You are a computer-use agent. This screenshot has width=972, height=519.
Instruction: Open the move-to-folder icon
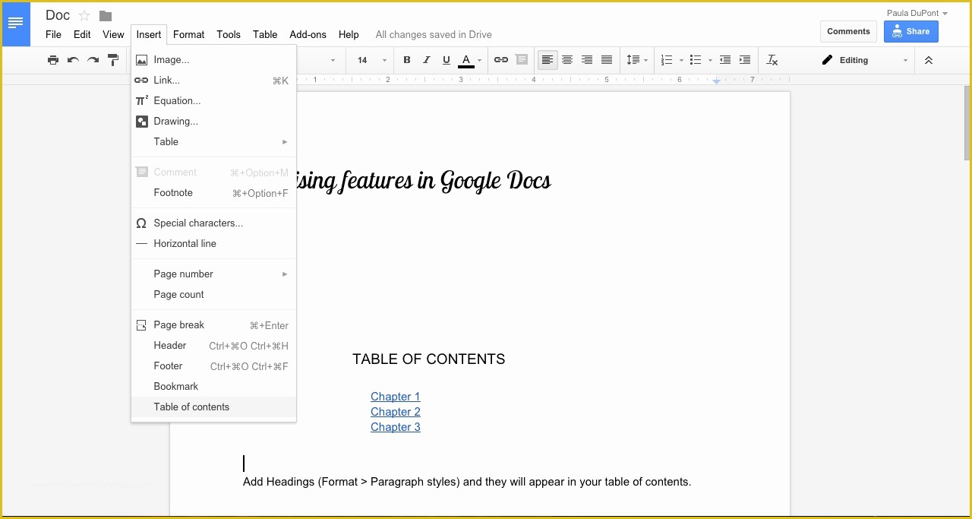tap(106, 16)
